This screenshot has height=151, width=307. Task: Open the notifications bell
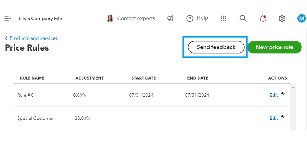click(x=263, y=19)
